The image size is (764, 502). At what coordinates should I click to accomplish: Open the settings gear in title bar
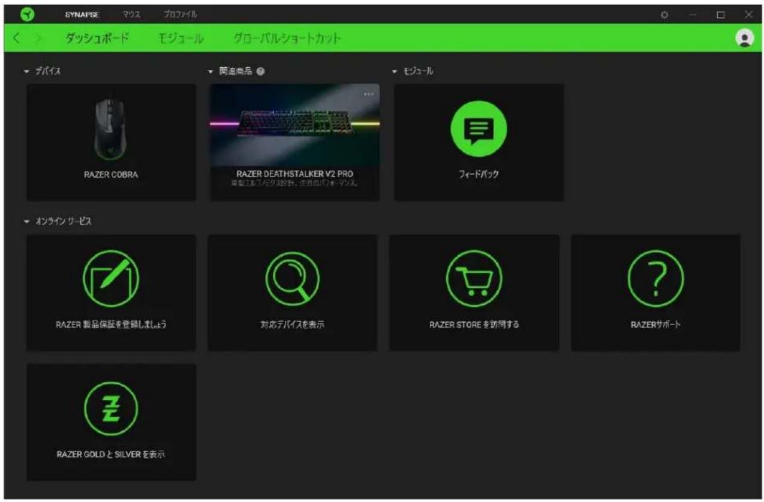pos(664,14)
